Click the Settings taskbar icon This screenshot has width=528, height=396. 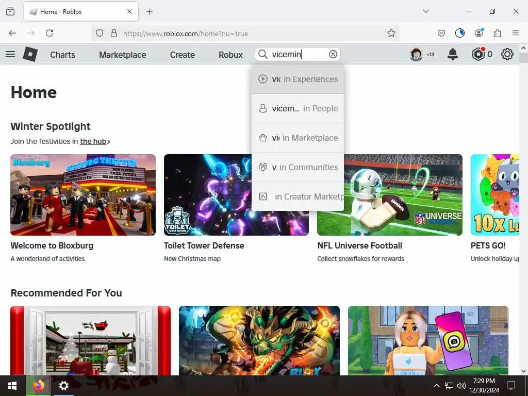pos(63,386)
